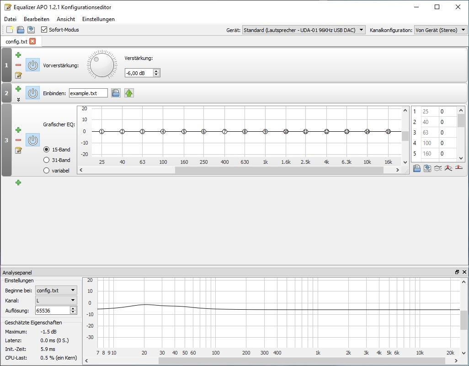This screenshot has height=366, width=469.
Task: Click EQ band point 1 at 25 Hz
Action: coord(101,131)
